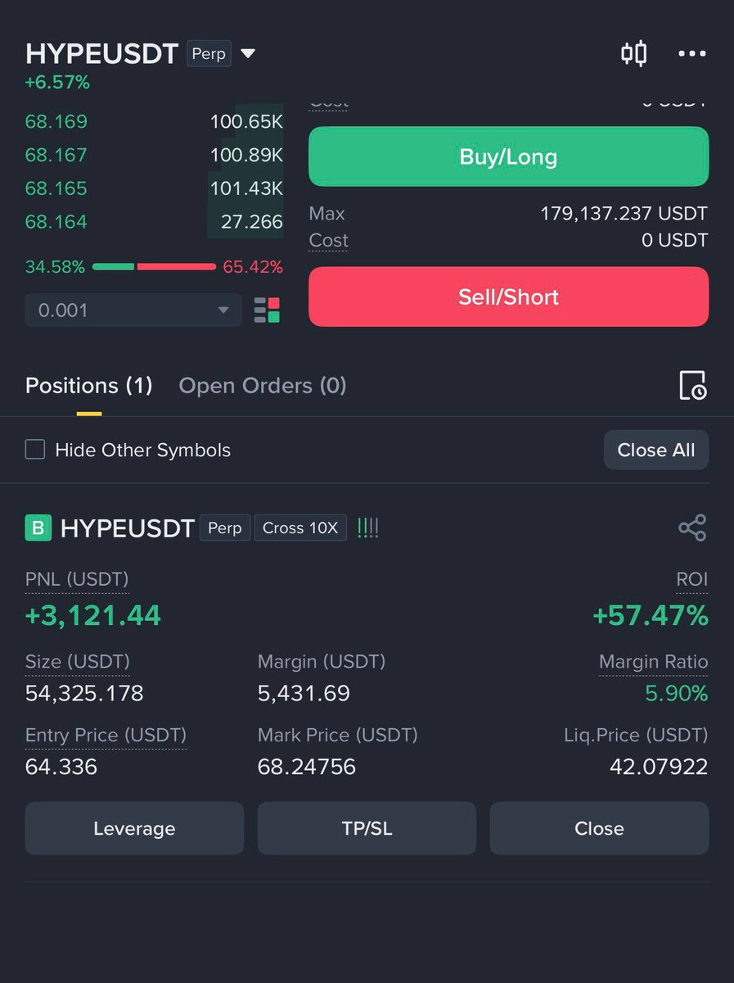Open the 0.001 price precision dropdown
This screenshot has height=983, width=734.
[133, 310]
